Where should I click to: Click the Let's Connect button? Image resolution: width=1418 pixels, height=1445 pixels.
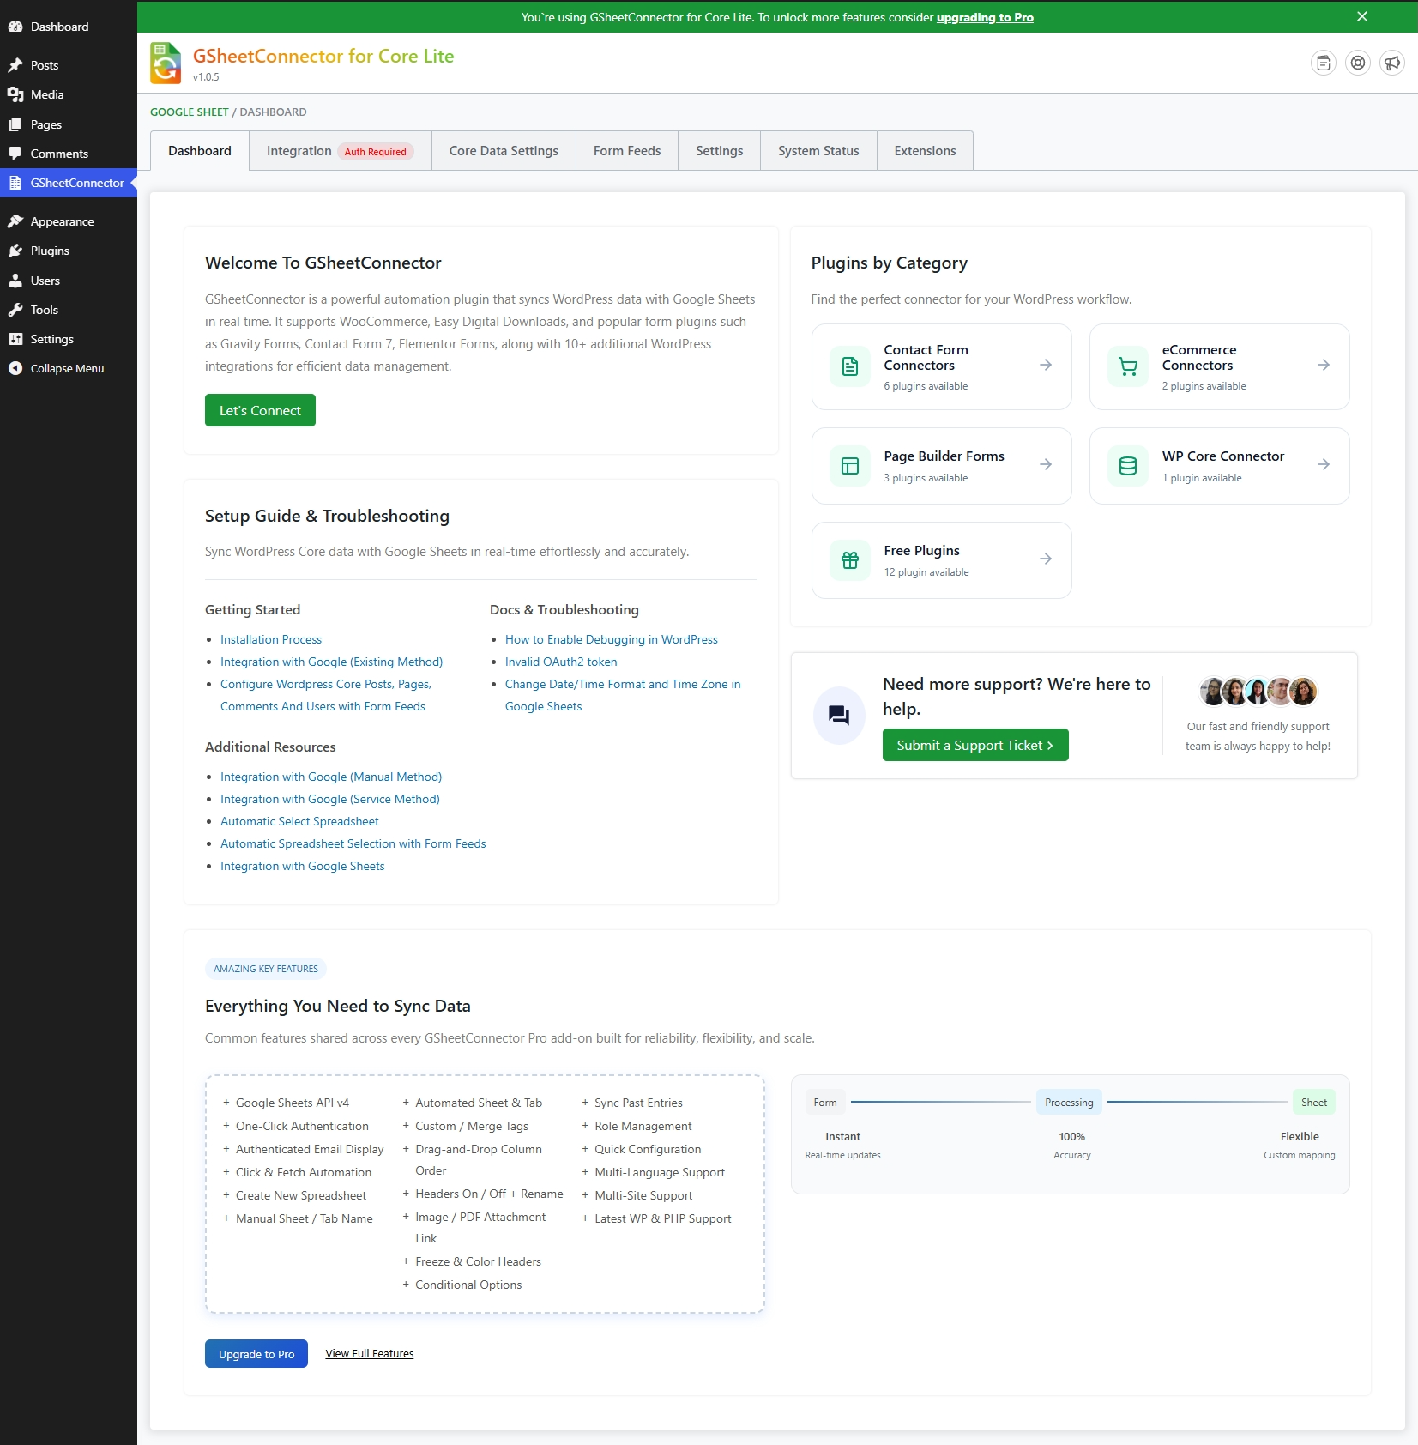click(x=260, y=410)
